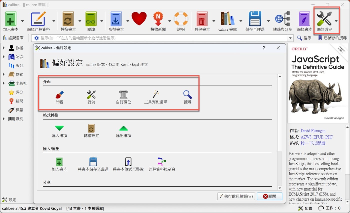The width and height of the screenshot is (350, 213).
Task: Open 外觀 appearance settings
Action: (59, 97)
